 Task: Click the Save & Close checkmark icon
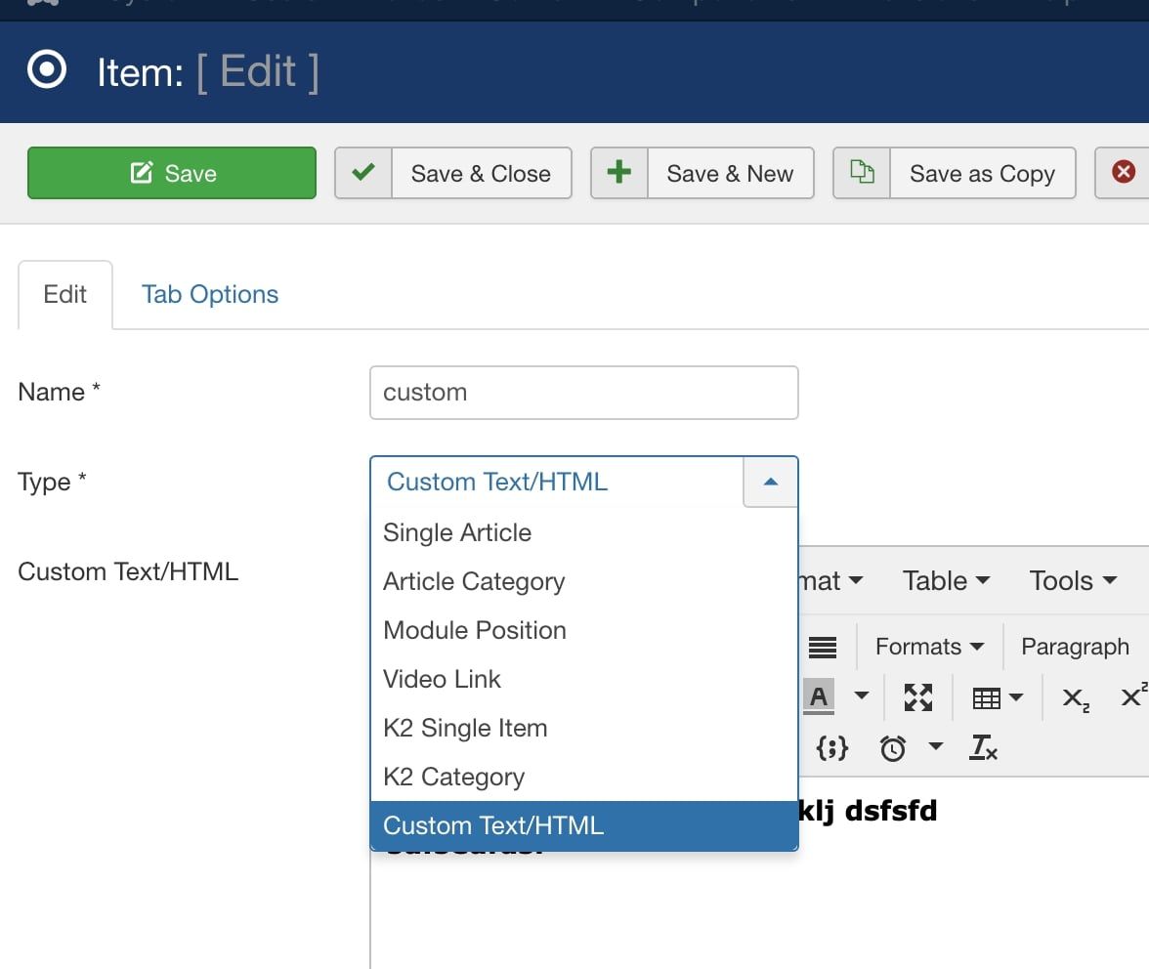(x=363, y=173)
